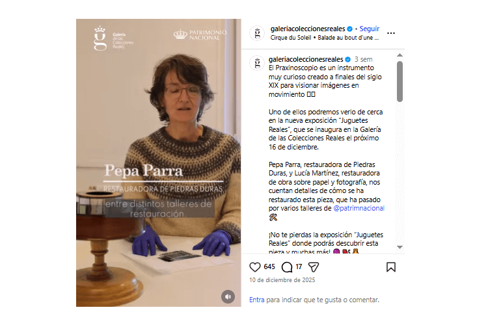Click Entra to log in

pos(257,300)
